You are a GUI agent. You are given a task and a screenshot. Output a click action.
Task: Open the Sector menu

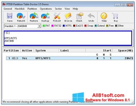(58, 9)
